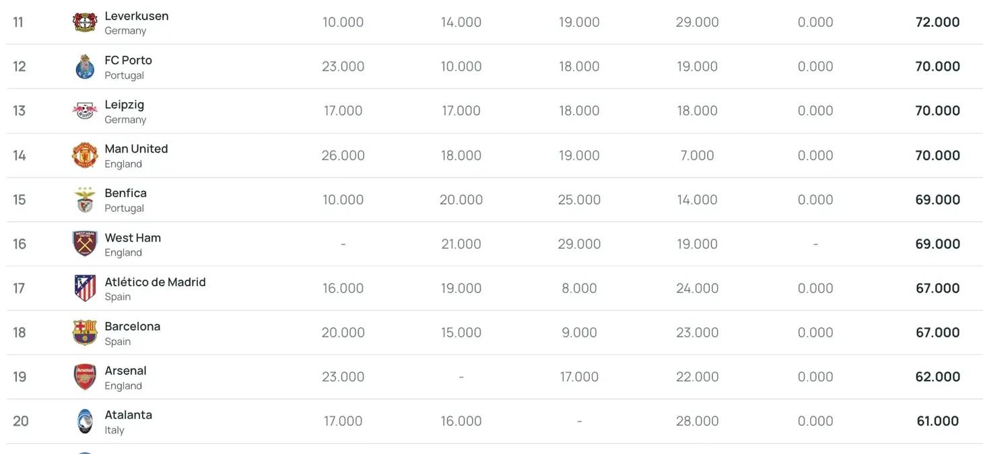Select rank number 15 in the table

point(20,200)
